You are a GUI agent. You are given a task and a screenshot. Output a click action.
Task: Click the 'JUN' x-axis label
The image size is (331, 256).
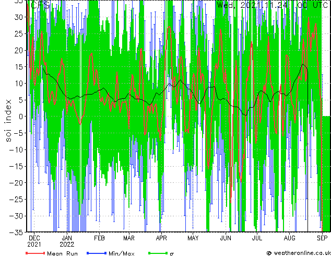pyautogui.click(x=226, y=238)
